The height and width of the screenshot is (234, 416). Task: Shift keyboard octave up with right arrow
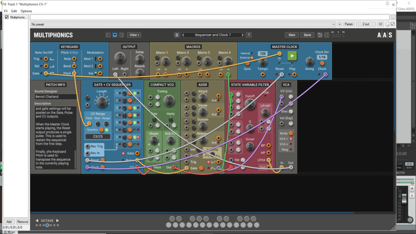click(58, 221)
